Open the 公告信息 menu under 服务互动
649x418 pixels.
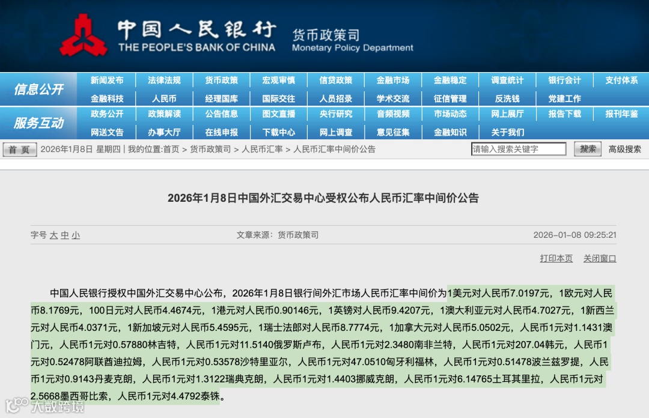point(221,114)
